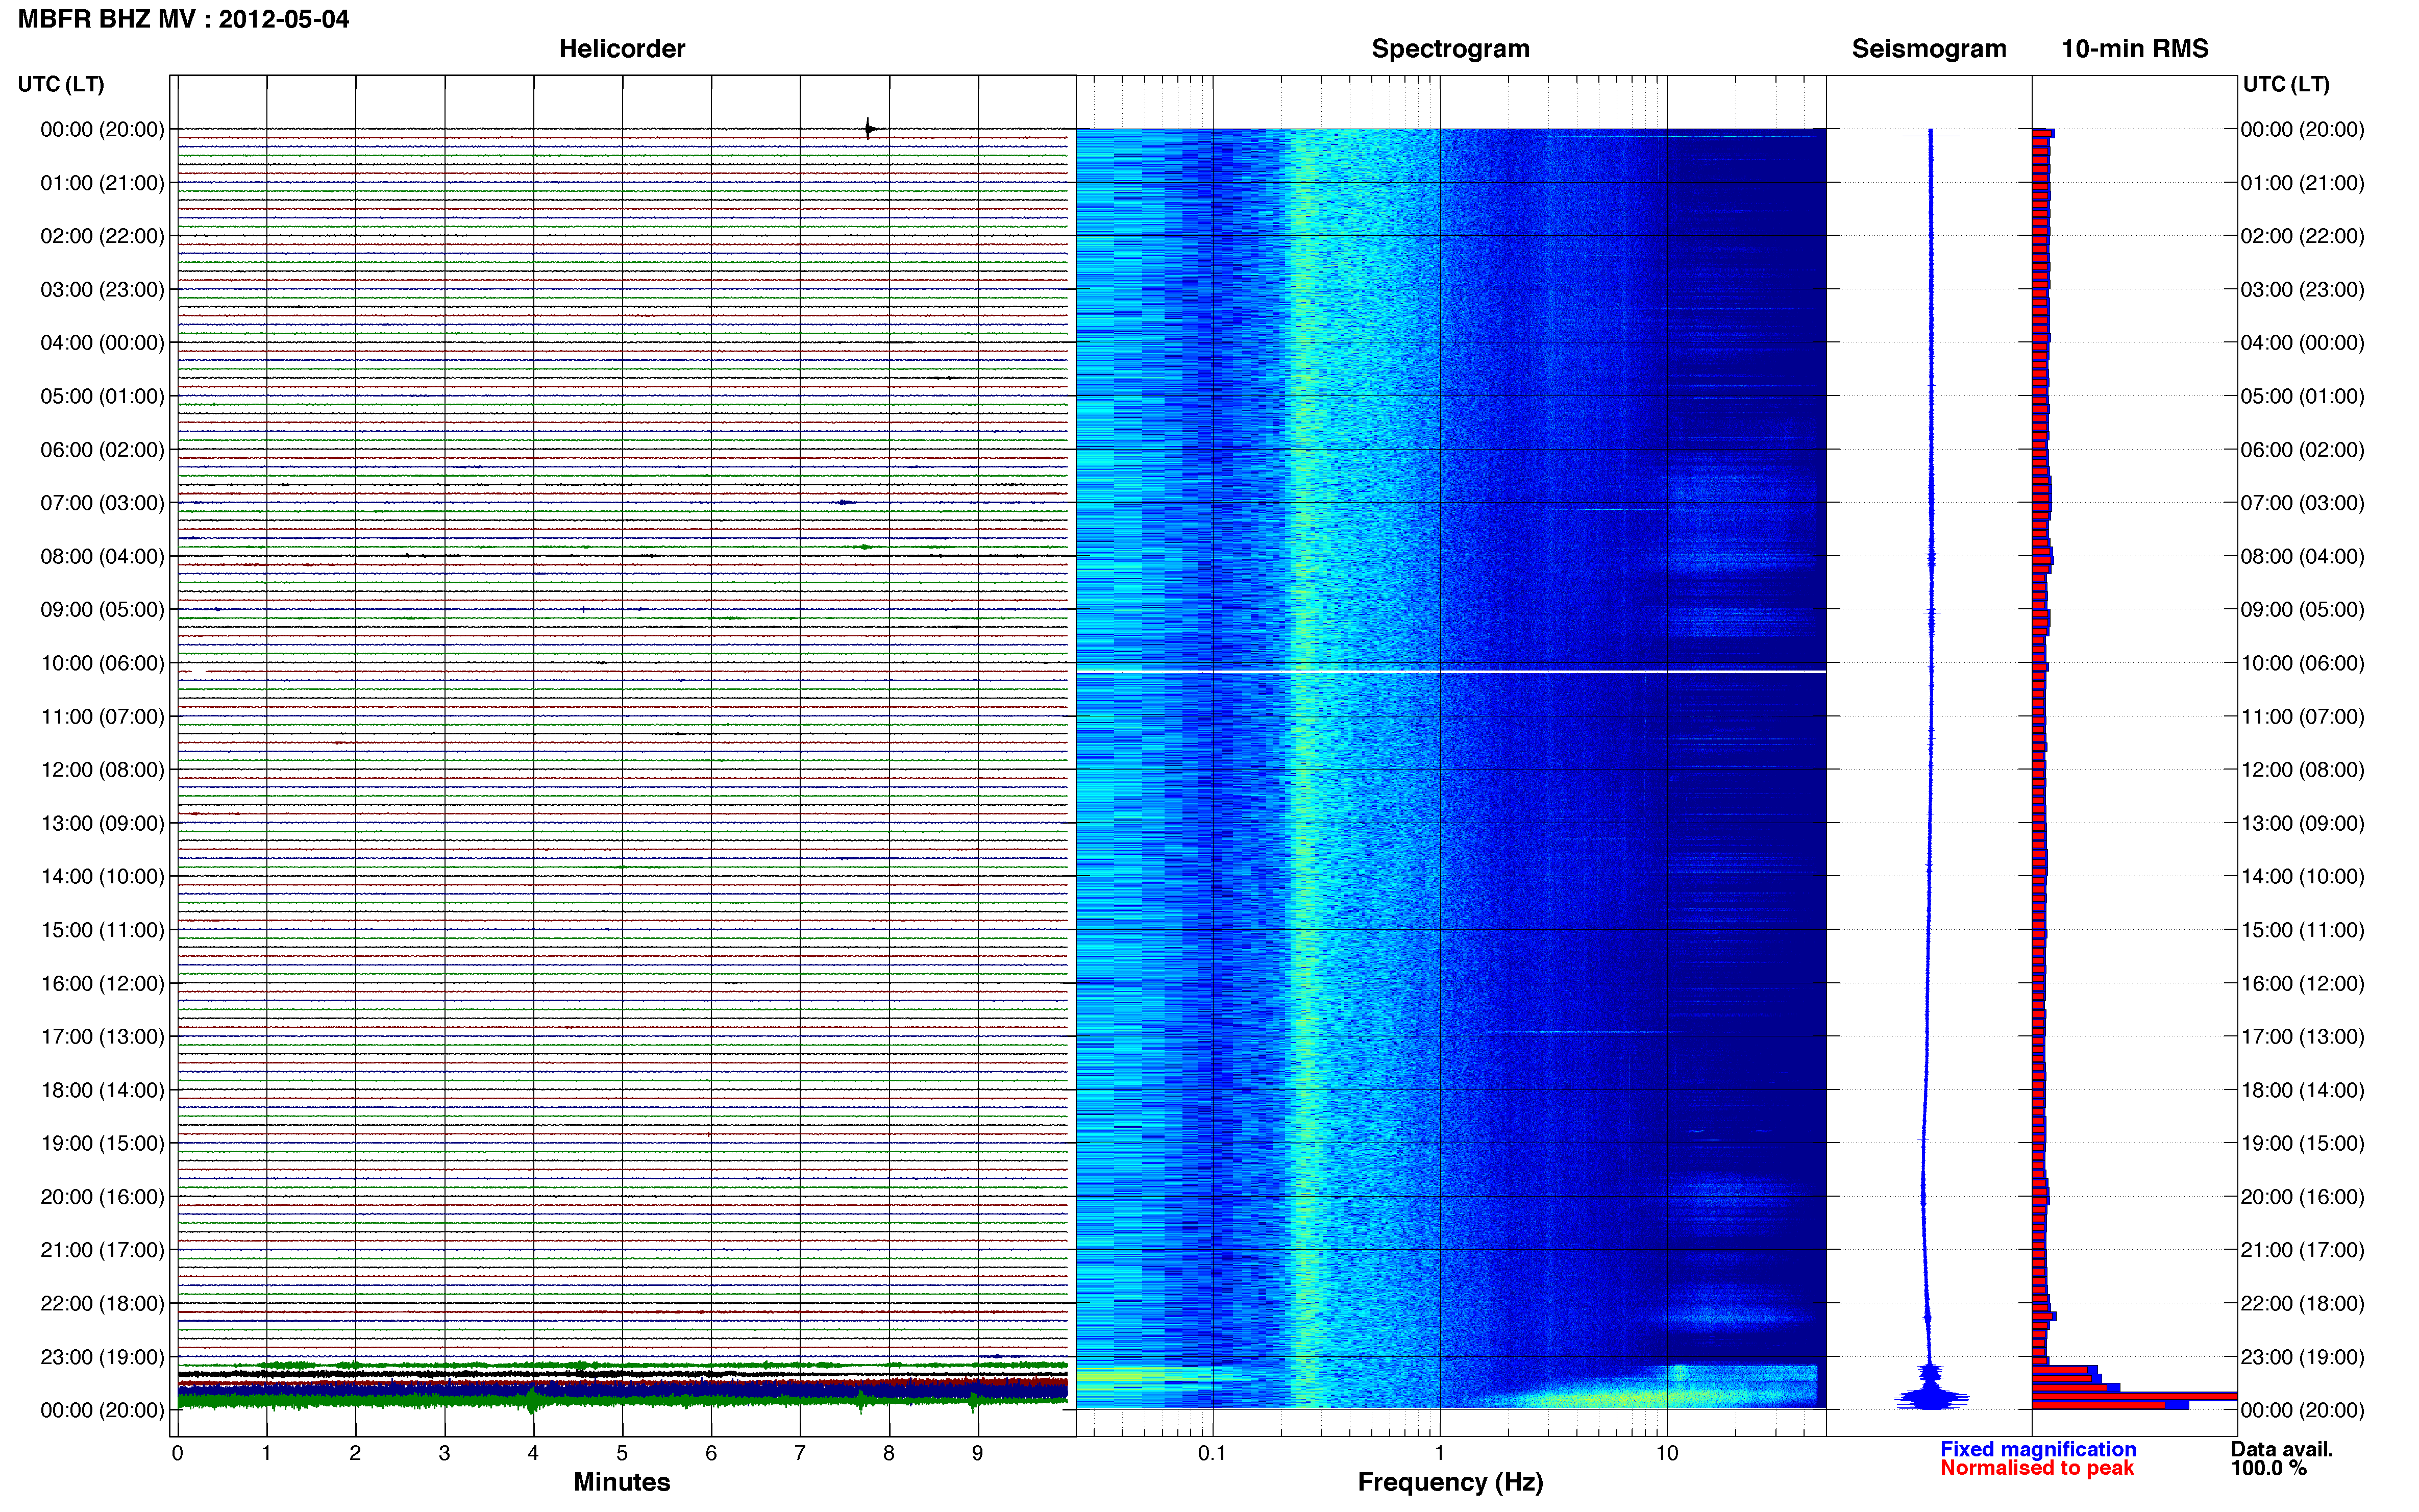This screenshot has height=1512, width=2419.
Task: Click the left time label '07:00 (03:00)'
Action: [102, 503]
